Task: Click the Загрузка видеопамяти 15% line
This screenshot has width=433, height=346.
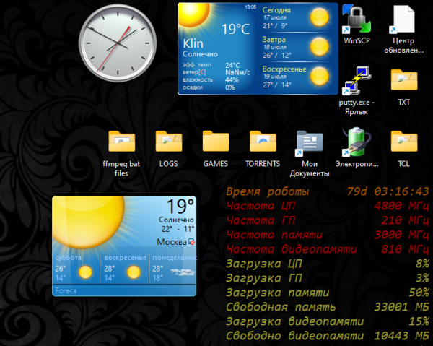Action: [x=328, y=321]
